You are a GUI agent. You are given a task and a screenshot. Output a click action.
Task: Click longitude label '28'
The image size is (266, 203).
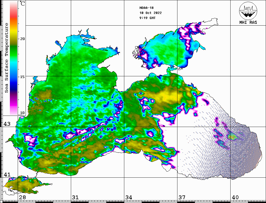[22, 197]
